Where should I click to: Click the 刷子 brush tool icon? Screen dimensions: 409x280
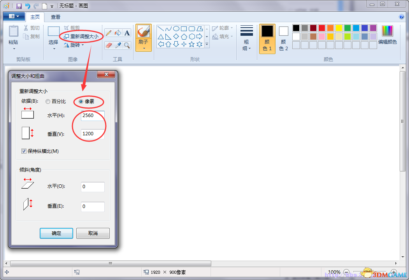[x=144, y=31]
